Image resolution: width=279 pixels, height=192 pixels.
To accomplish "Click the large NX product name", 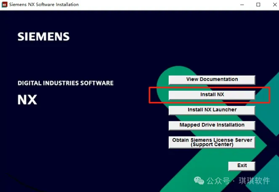I will click(x=27, y=99).
